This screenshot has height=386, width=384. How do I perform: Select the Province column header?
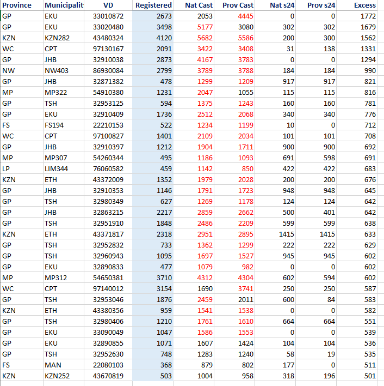click(17, 5)
